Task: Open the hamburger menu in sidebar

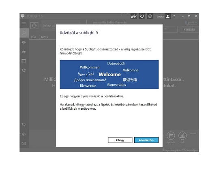Action: tap(24, 24)
